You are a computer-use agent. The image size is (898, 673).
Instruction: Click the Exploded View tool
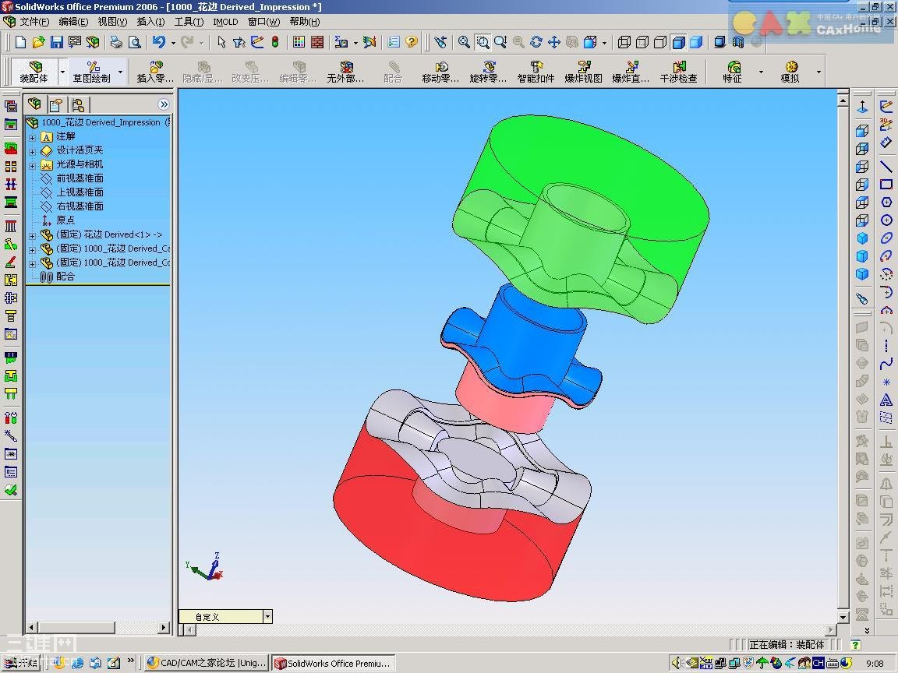tap(583, 72)
